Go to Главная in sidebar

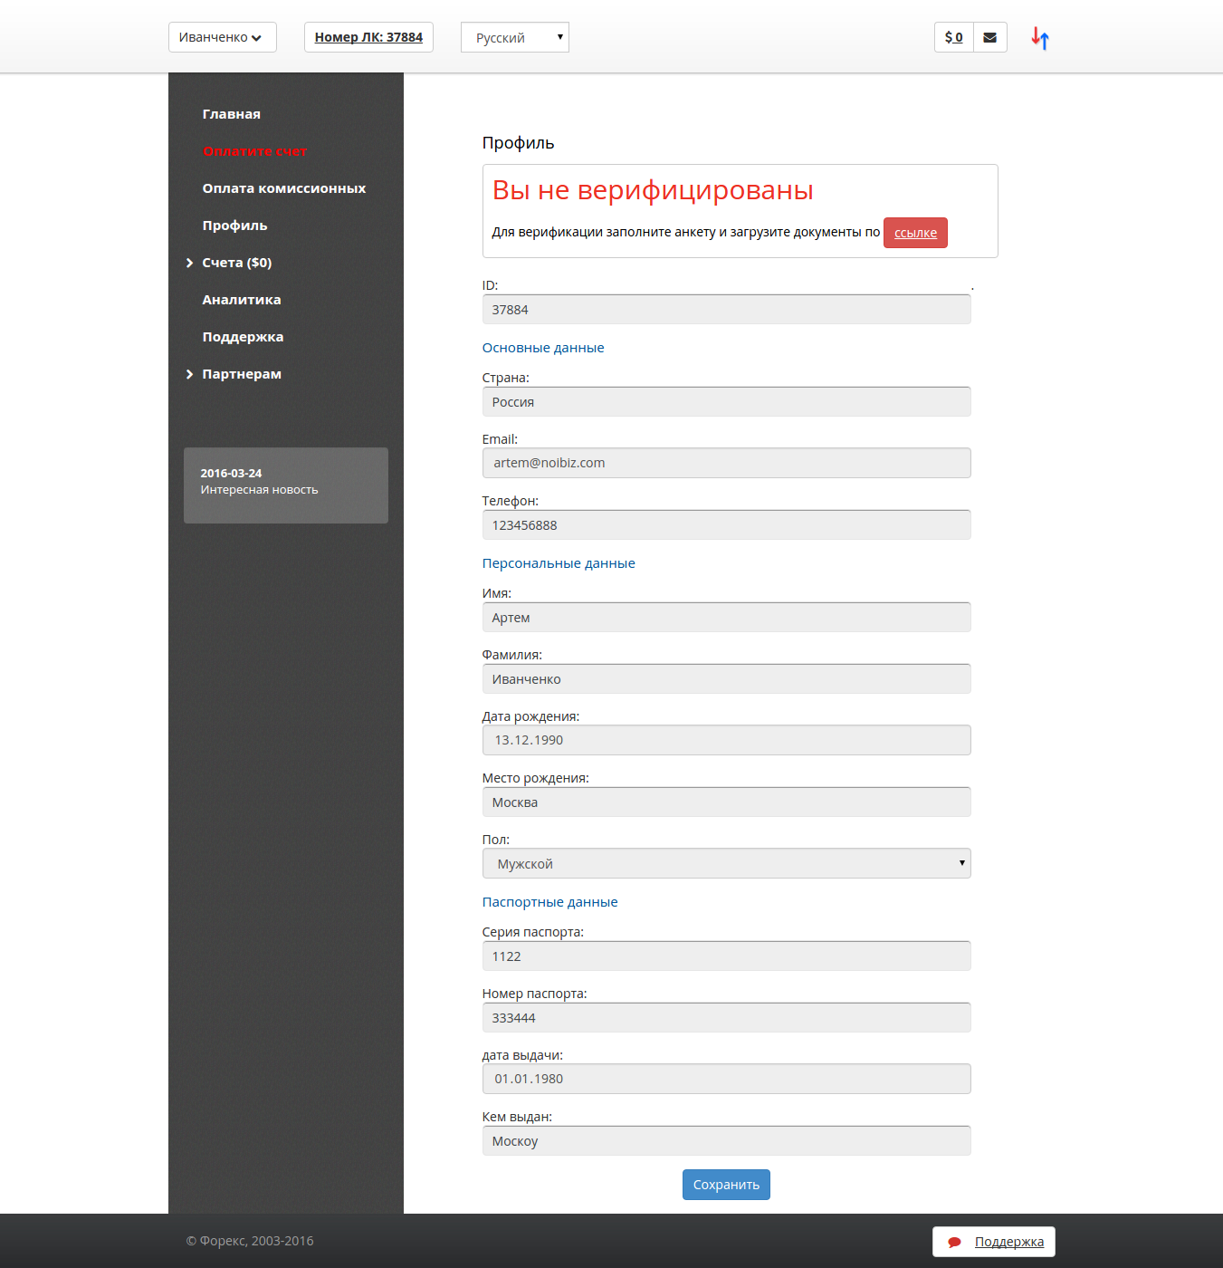(x=232, y=114)
